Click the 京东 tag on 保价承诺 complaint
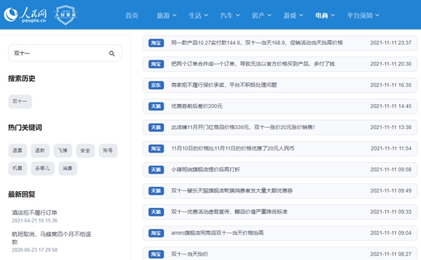The image size is (421, 260). 156,85
